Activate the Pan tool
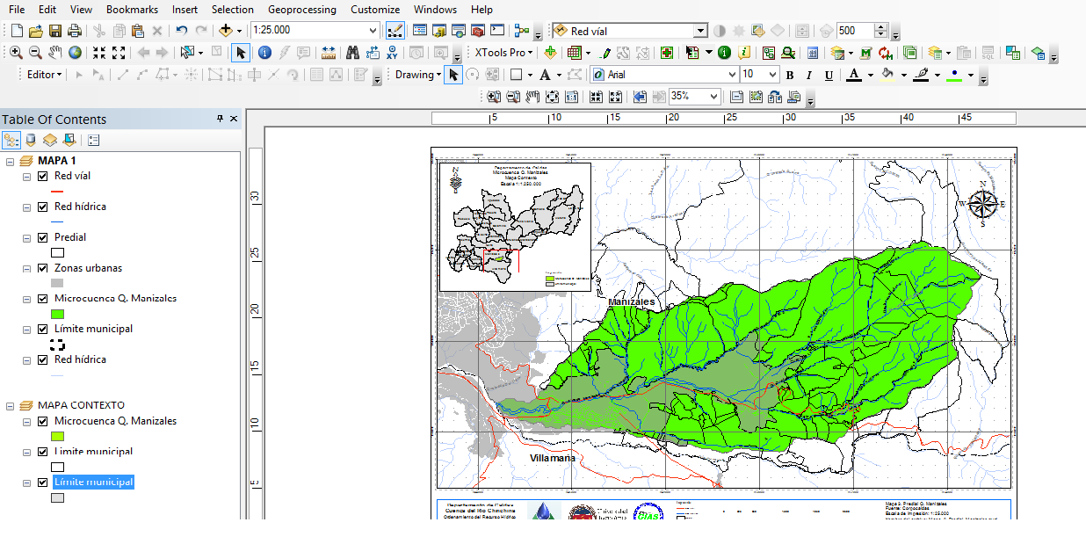 [x=55, y=54]
